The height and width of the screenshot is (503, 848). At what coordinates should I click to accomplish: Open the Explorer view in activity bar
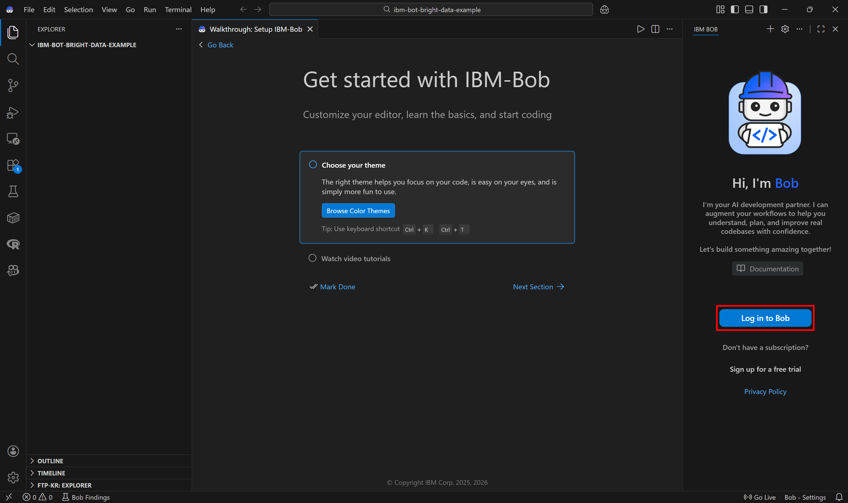tap(13, 33)
